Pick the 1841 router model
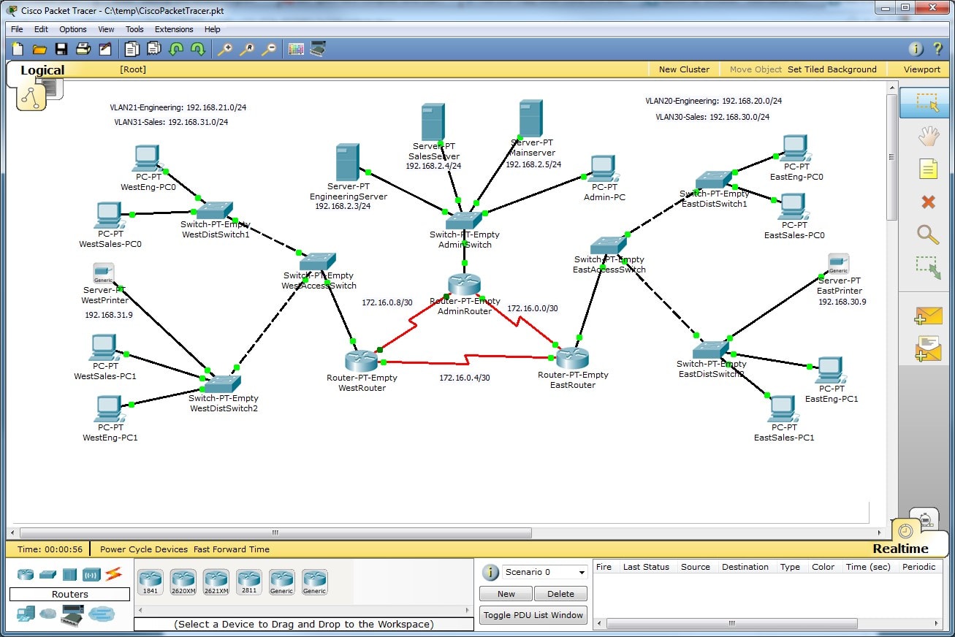Screen dimensions: 955x637 coord(150,582)
